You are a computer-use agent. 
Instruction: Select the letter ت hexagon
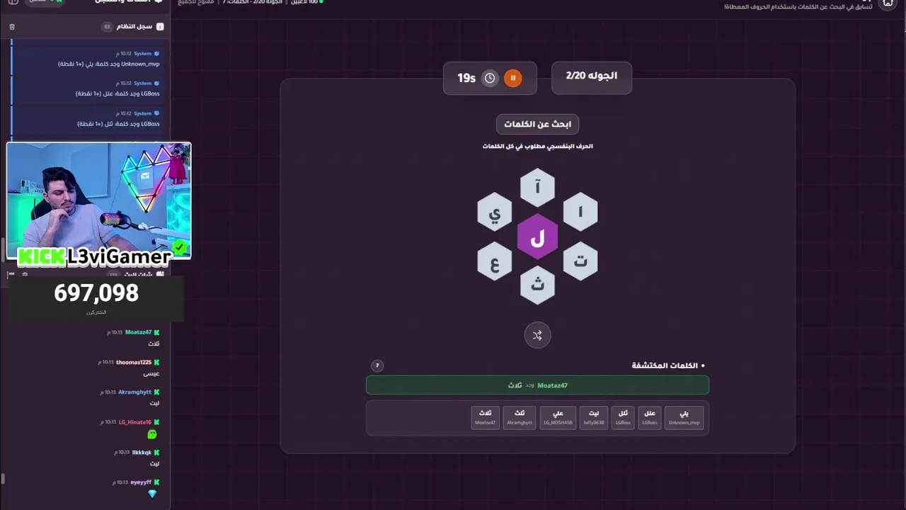580,261
